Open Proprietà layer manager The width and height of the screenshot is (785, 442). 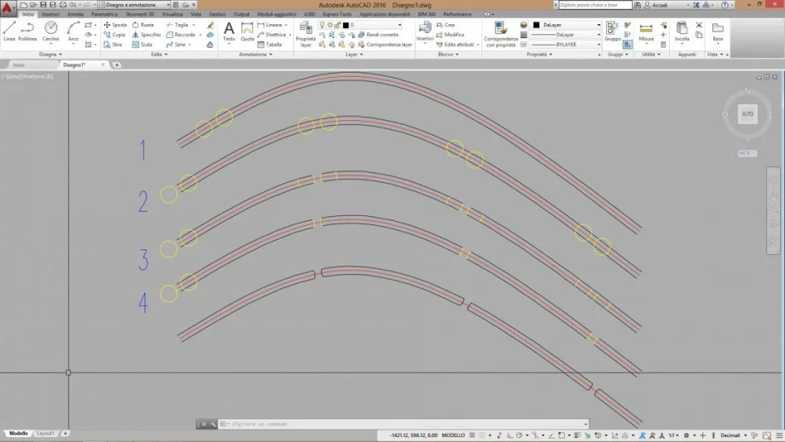(305, 33)
